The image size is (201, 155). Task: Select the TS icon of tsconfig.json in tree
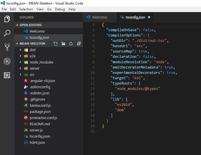pyautogui.click(x=26, y=136)
